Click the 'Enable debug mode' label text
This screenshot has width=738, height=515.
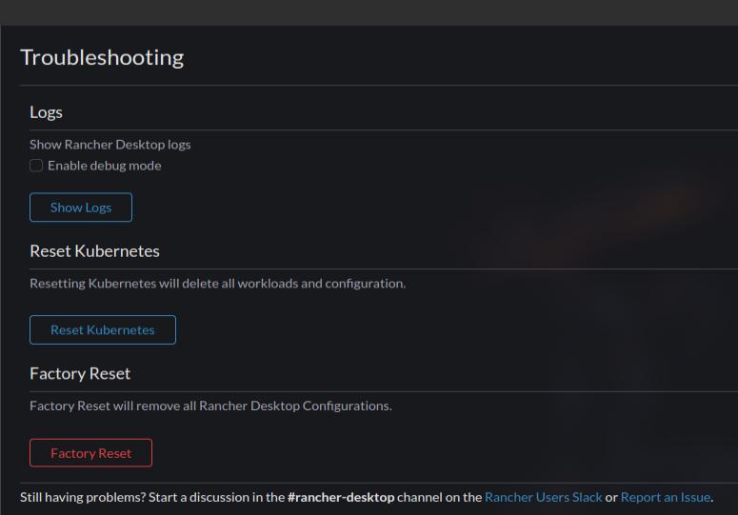[105, 166]
